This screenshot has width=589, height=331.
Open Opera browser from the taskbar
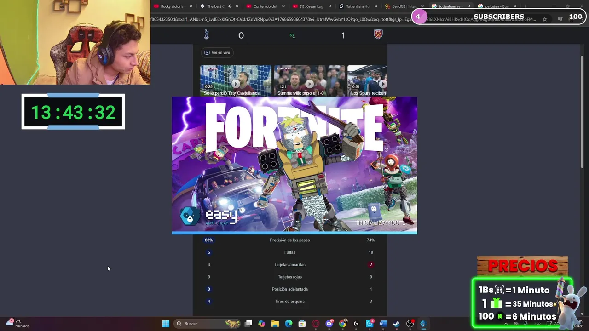click(316, 324)
